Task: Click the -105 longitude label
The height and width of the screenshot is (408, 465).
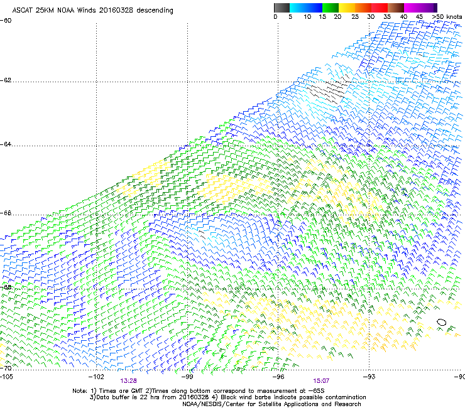Action: pos(6,377)
